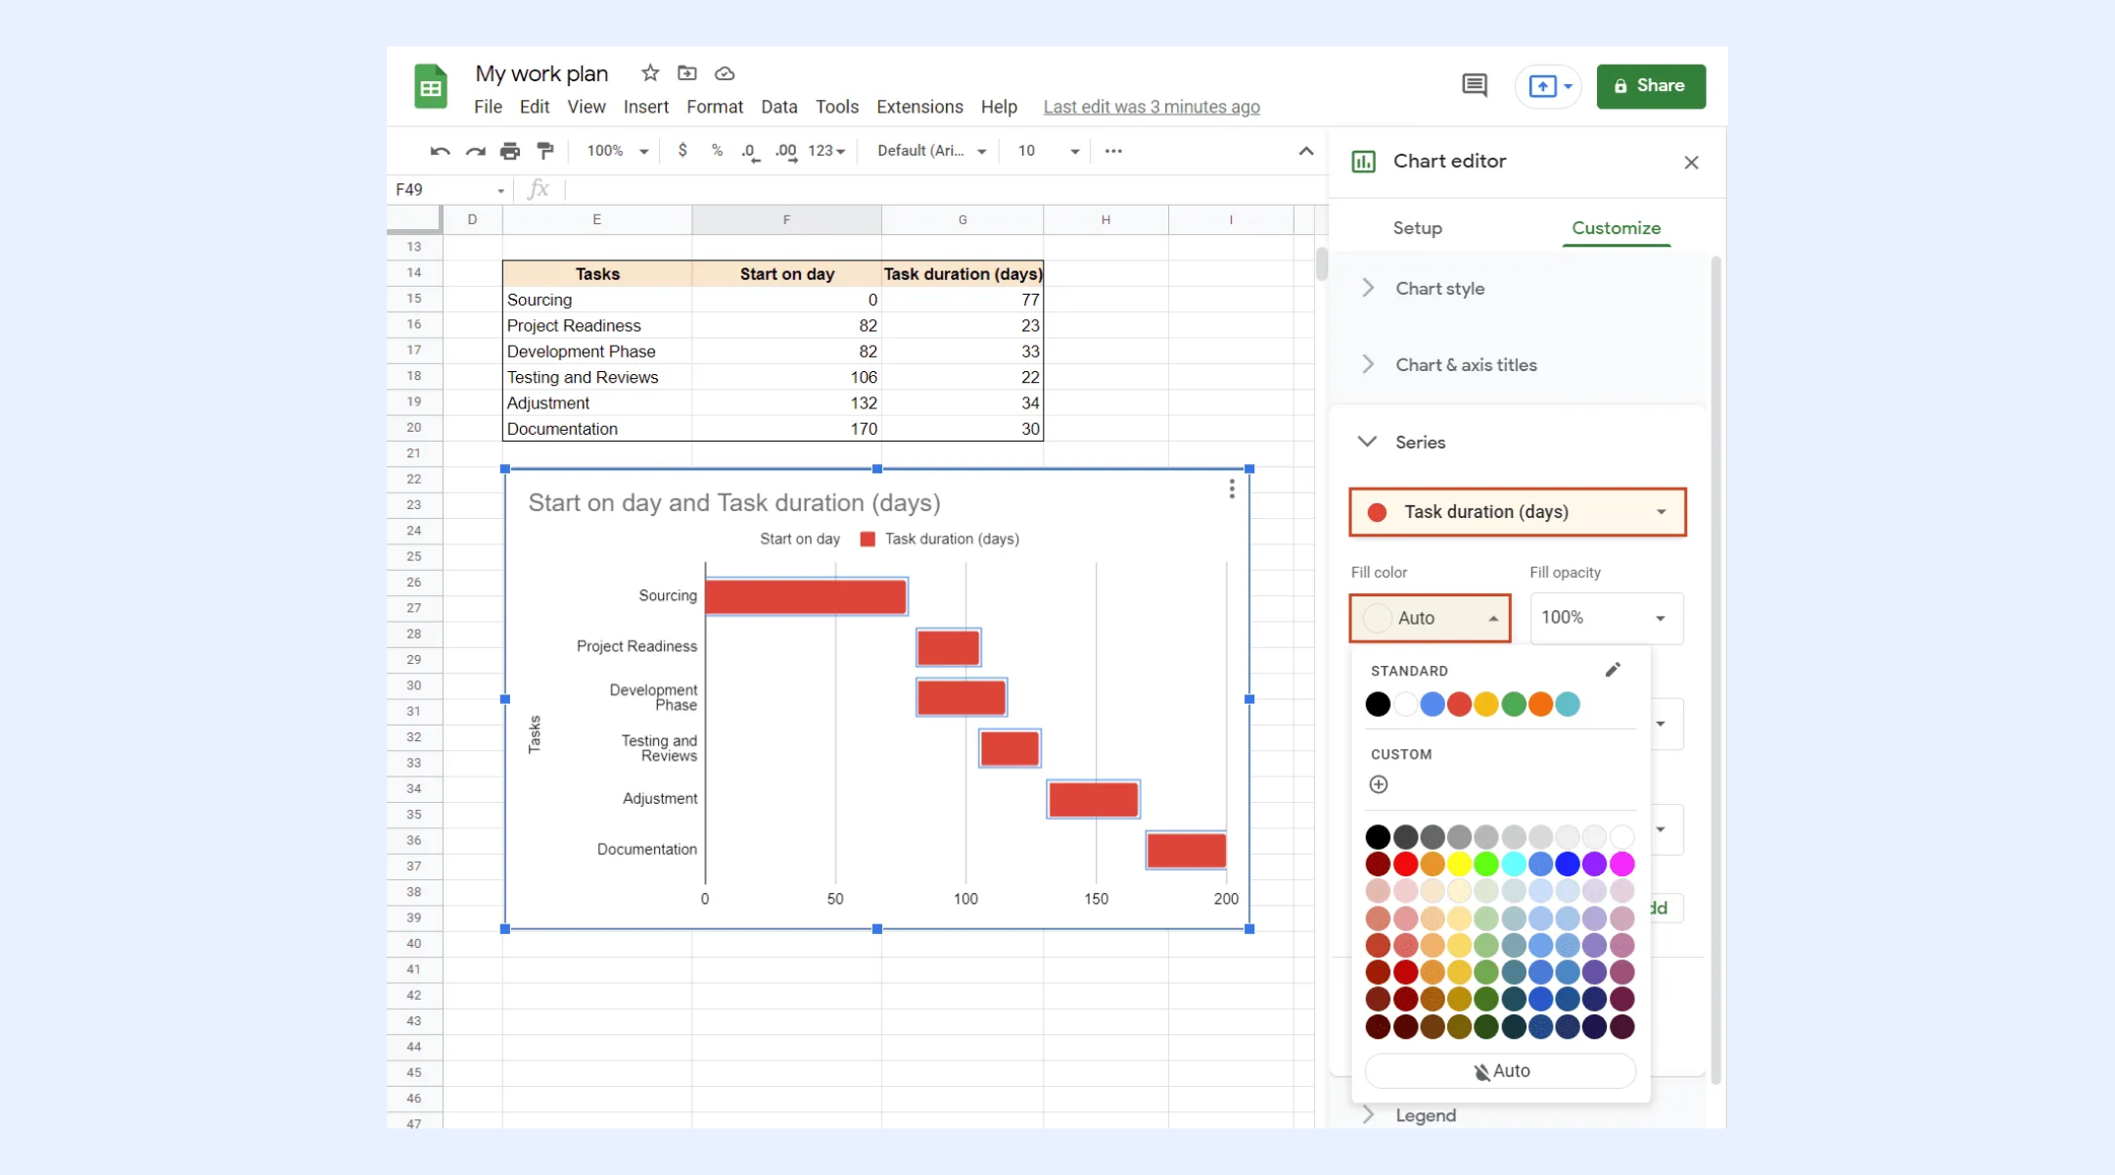
Task: Open the font family dropdown
Action: 931,151
